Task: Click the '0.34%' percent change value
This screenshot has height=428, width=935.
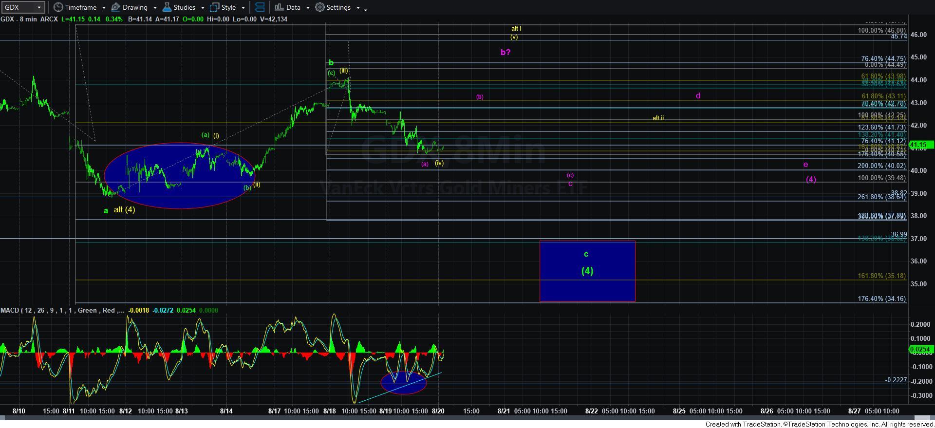Action: pyautogui.click(x=113, y=19)
